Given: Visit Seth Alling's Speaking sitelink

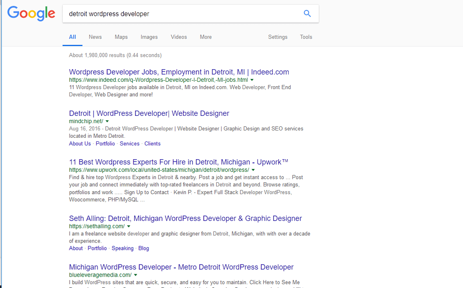Looking at the screenshot, I should (x=122, y=248).
